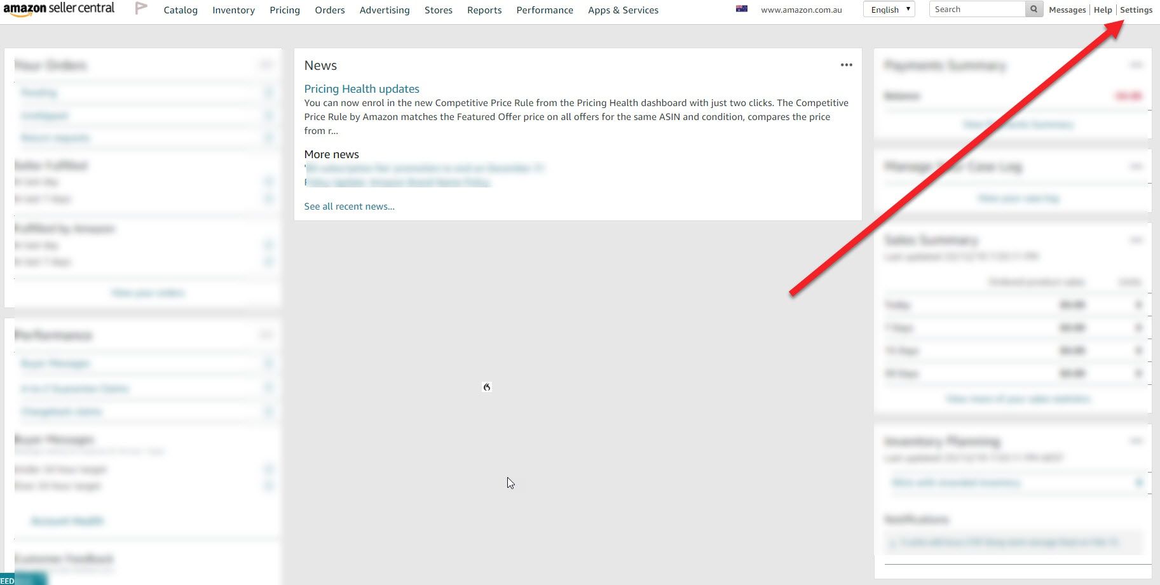Click the Amazon Seller Central logo
Screen dimensions: 1160x585
[58, 9]
